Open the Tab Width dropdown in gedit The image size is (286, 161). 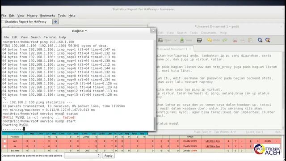pyautogui.click(x=225, y=132)
